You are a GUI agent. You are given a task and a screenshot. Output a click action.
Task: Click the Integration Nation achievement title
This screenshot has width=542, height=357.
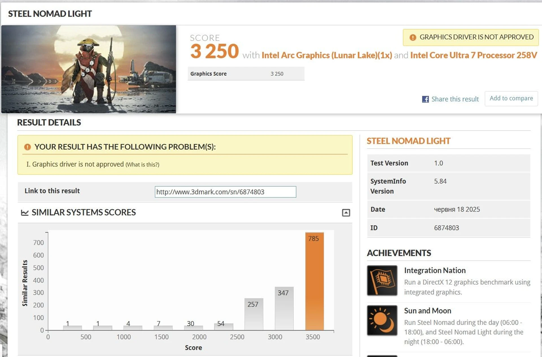pyautogui.click(x=435, y=270)
